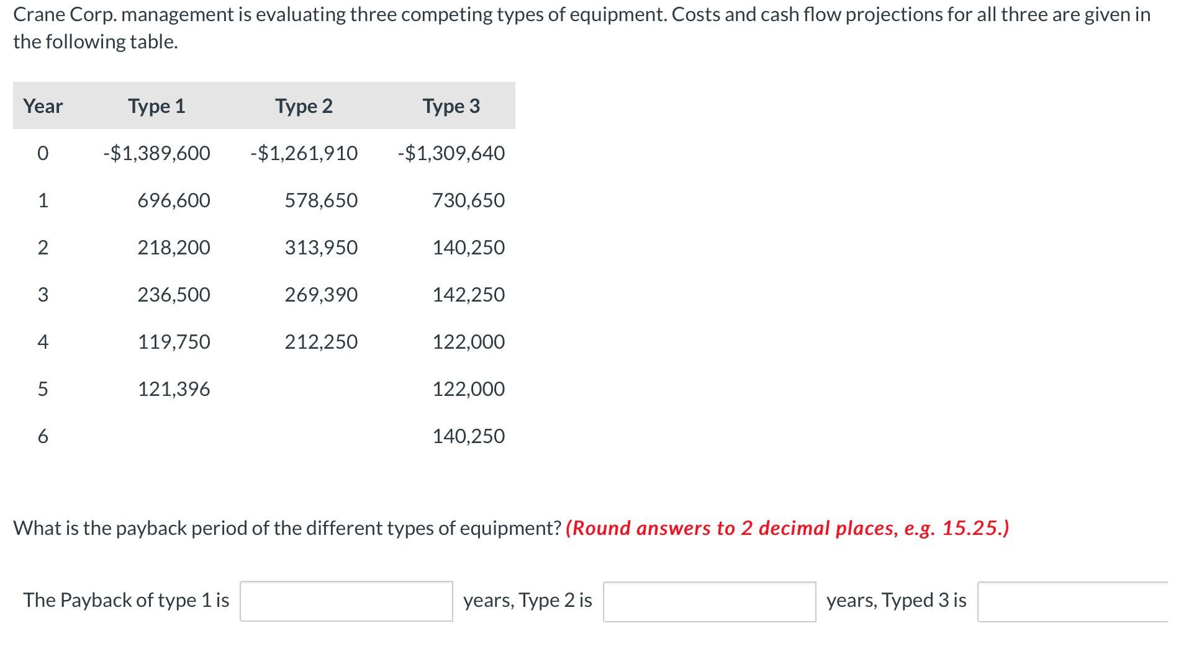This screenshot has height=659, width=1181.
Task: Click the 730,650 value under Type 3
Action: coord(468,200)
